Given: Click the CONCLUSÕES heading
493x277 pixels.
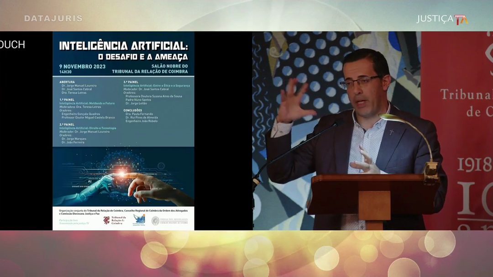Looking at the screenshot, I should point(132,110).
